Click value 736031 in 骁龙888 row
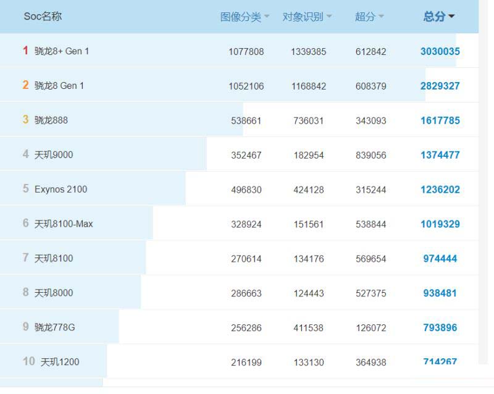This screenshot has height=394, width=494. click(x=308, y=120)
